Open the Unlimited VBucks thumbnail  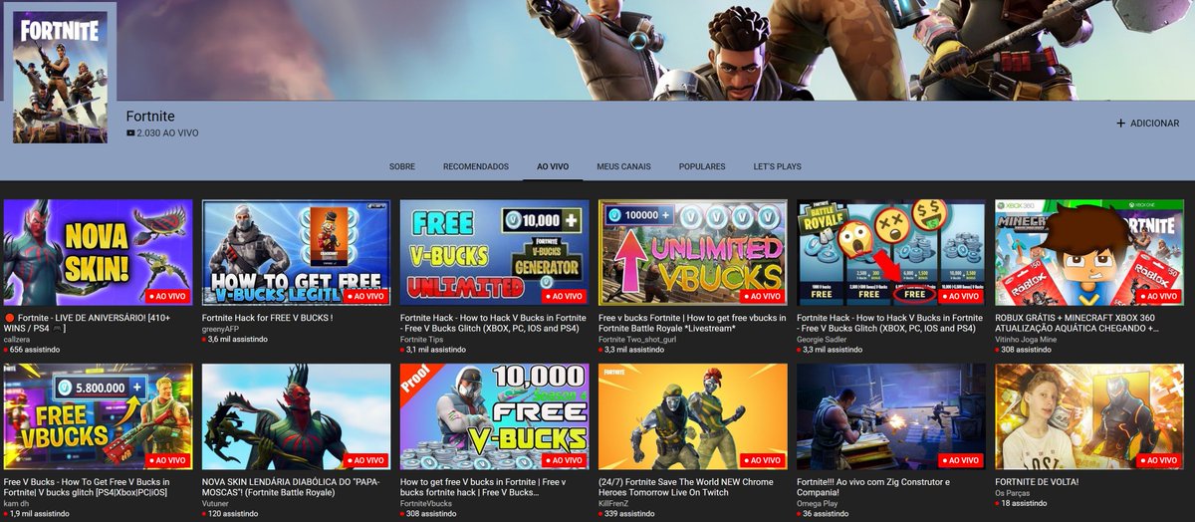coord(693,253)
